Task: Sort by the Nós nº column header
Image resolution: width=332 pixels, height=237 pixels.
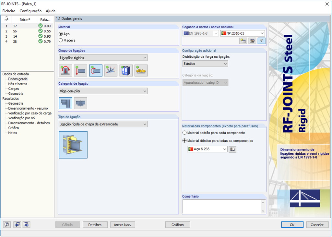Action: point(25,19)
